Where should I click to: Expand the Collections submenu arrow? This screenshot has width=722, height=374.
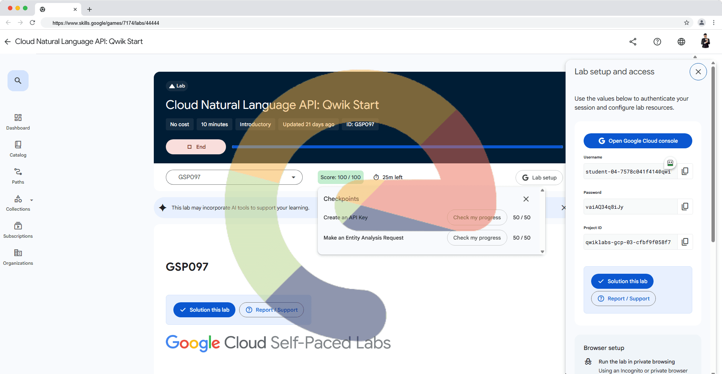(32, 200)
